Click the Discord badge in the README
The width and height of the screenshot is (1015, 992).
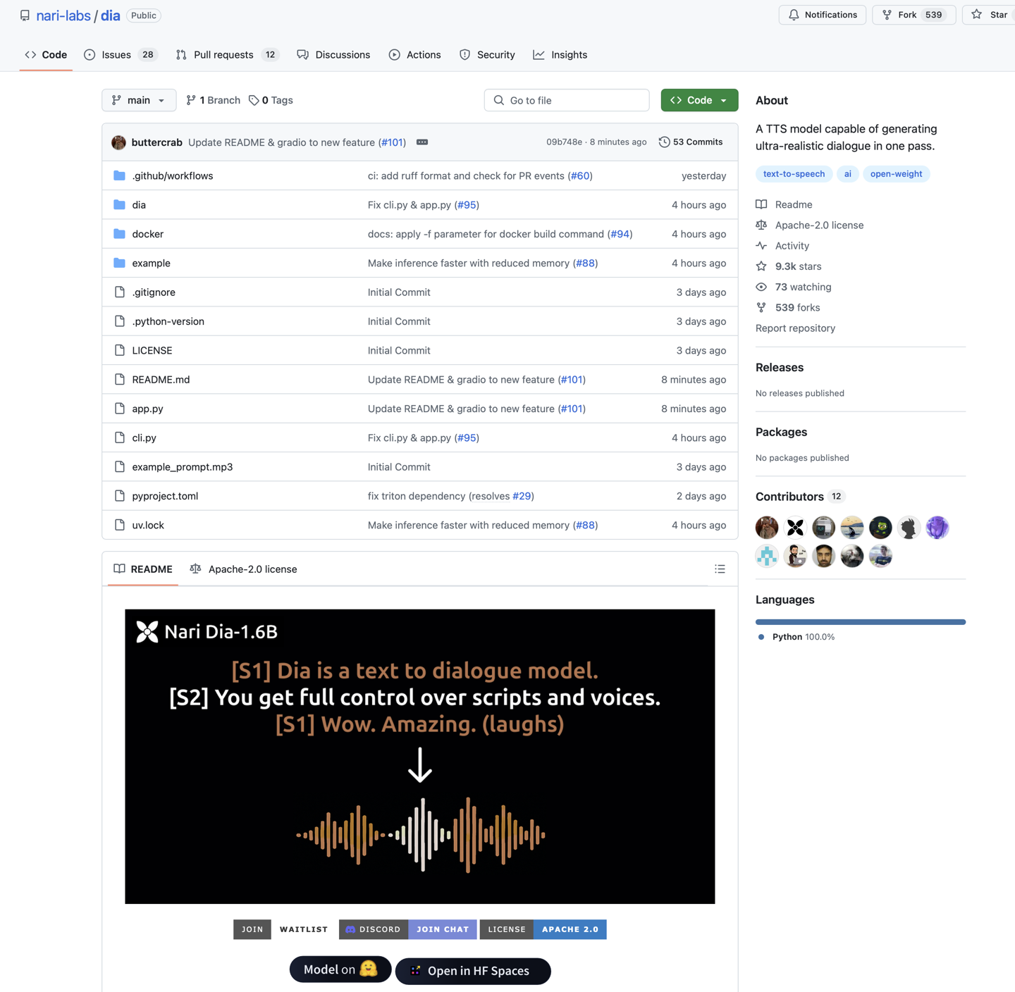(x=373, y=929)
